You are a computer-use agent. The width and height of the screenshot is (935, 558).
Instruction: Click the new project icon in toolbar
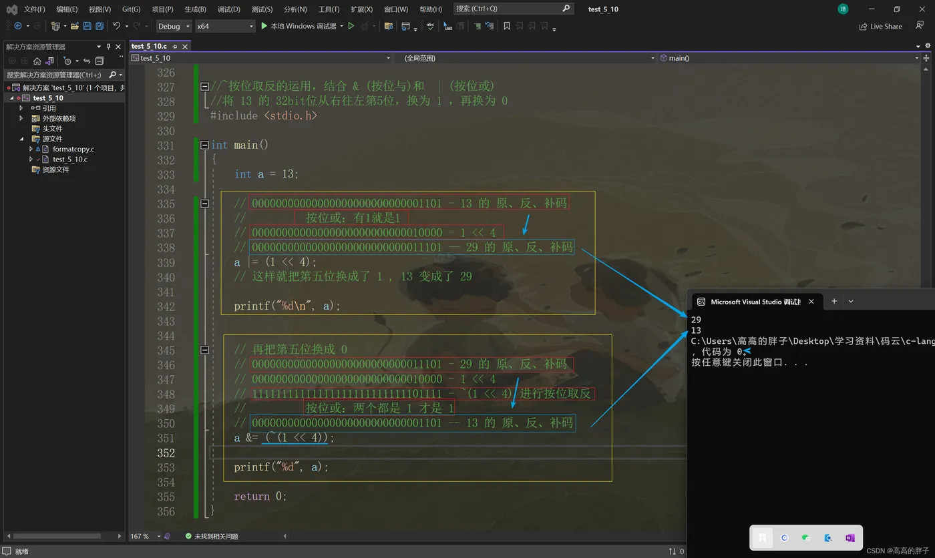pyautogui.click(x=55, y=26)
